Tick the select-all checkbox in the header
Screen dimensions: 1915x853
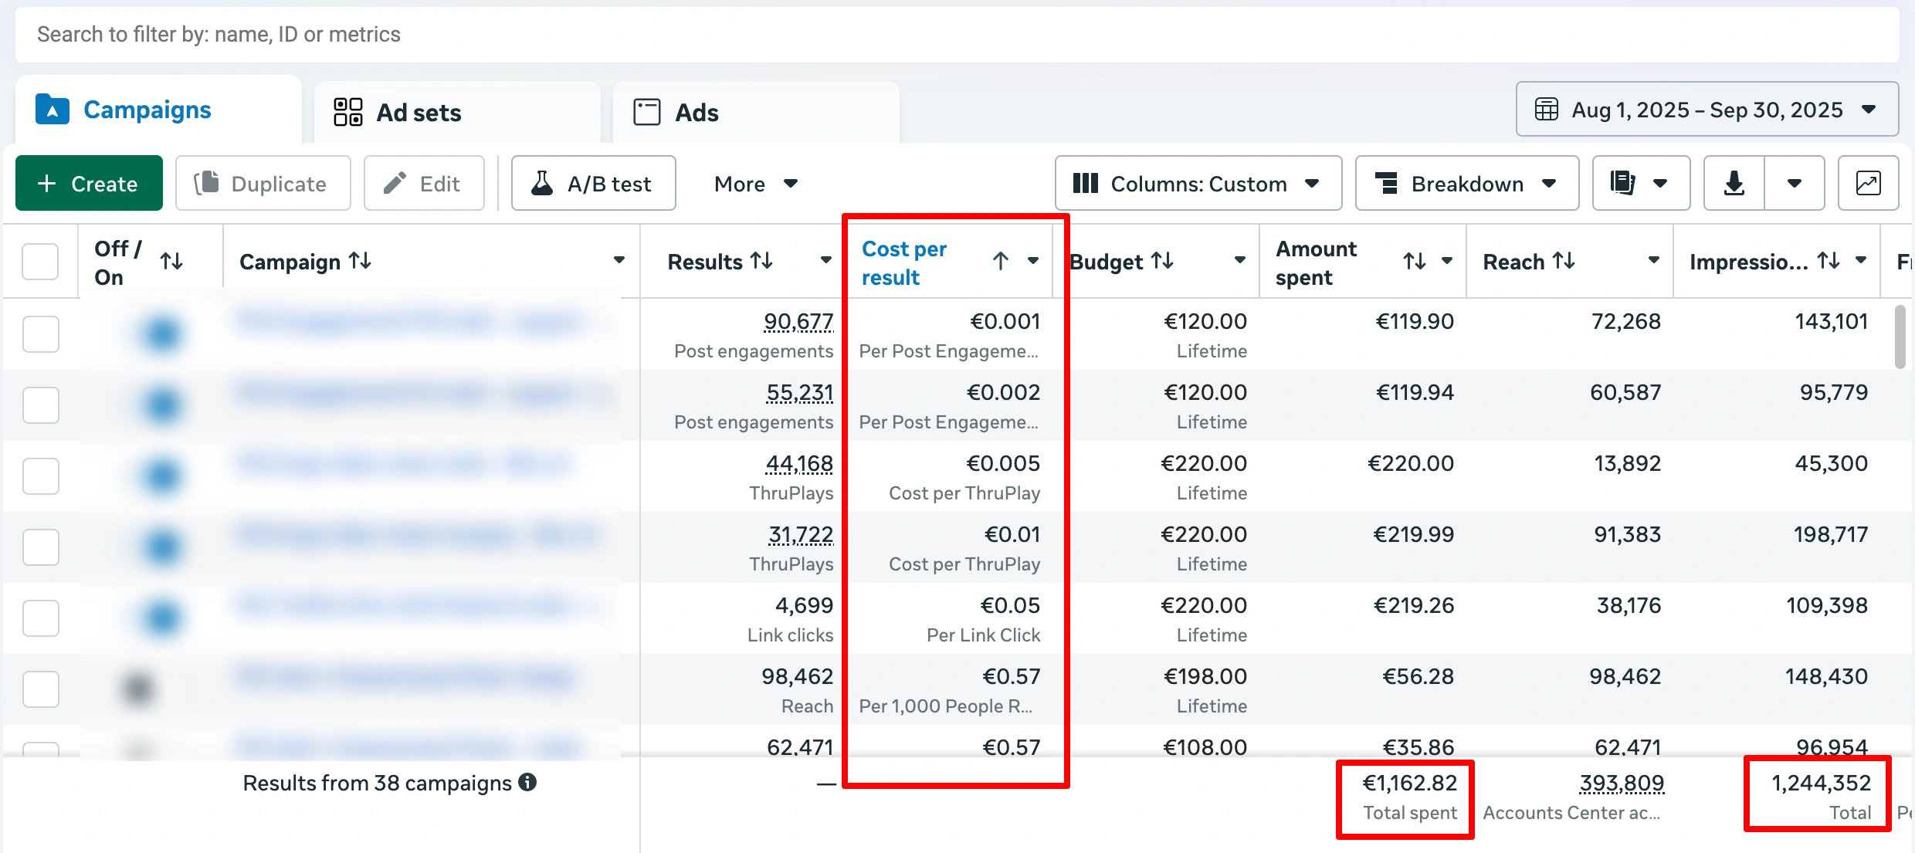pyautogui.click(x=40, y=262)
